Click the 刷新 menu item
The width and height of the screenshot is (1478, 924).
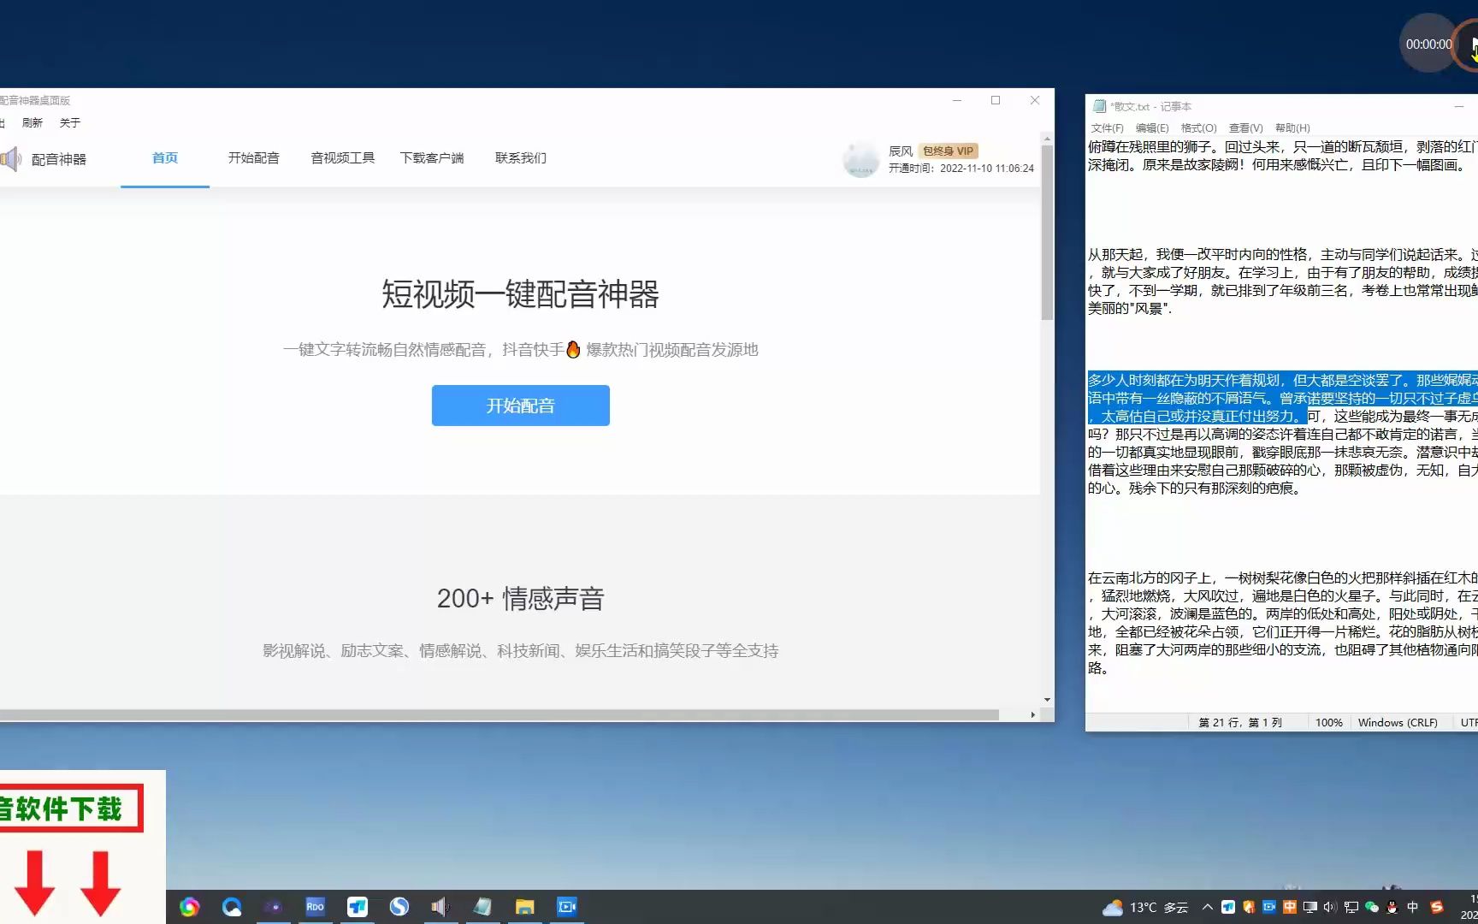(33, 123)
